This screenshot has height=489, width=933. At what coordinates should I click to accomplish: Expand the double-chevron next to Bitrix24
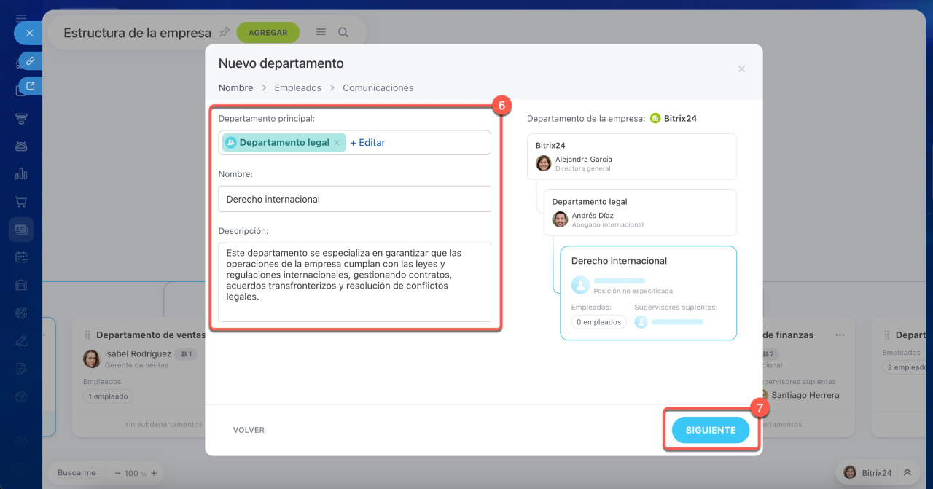coord(907,472)
